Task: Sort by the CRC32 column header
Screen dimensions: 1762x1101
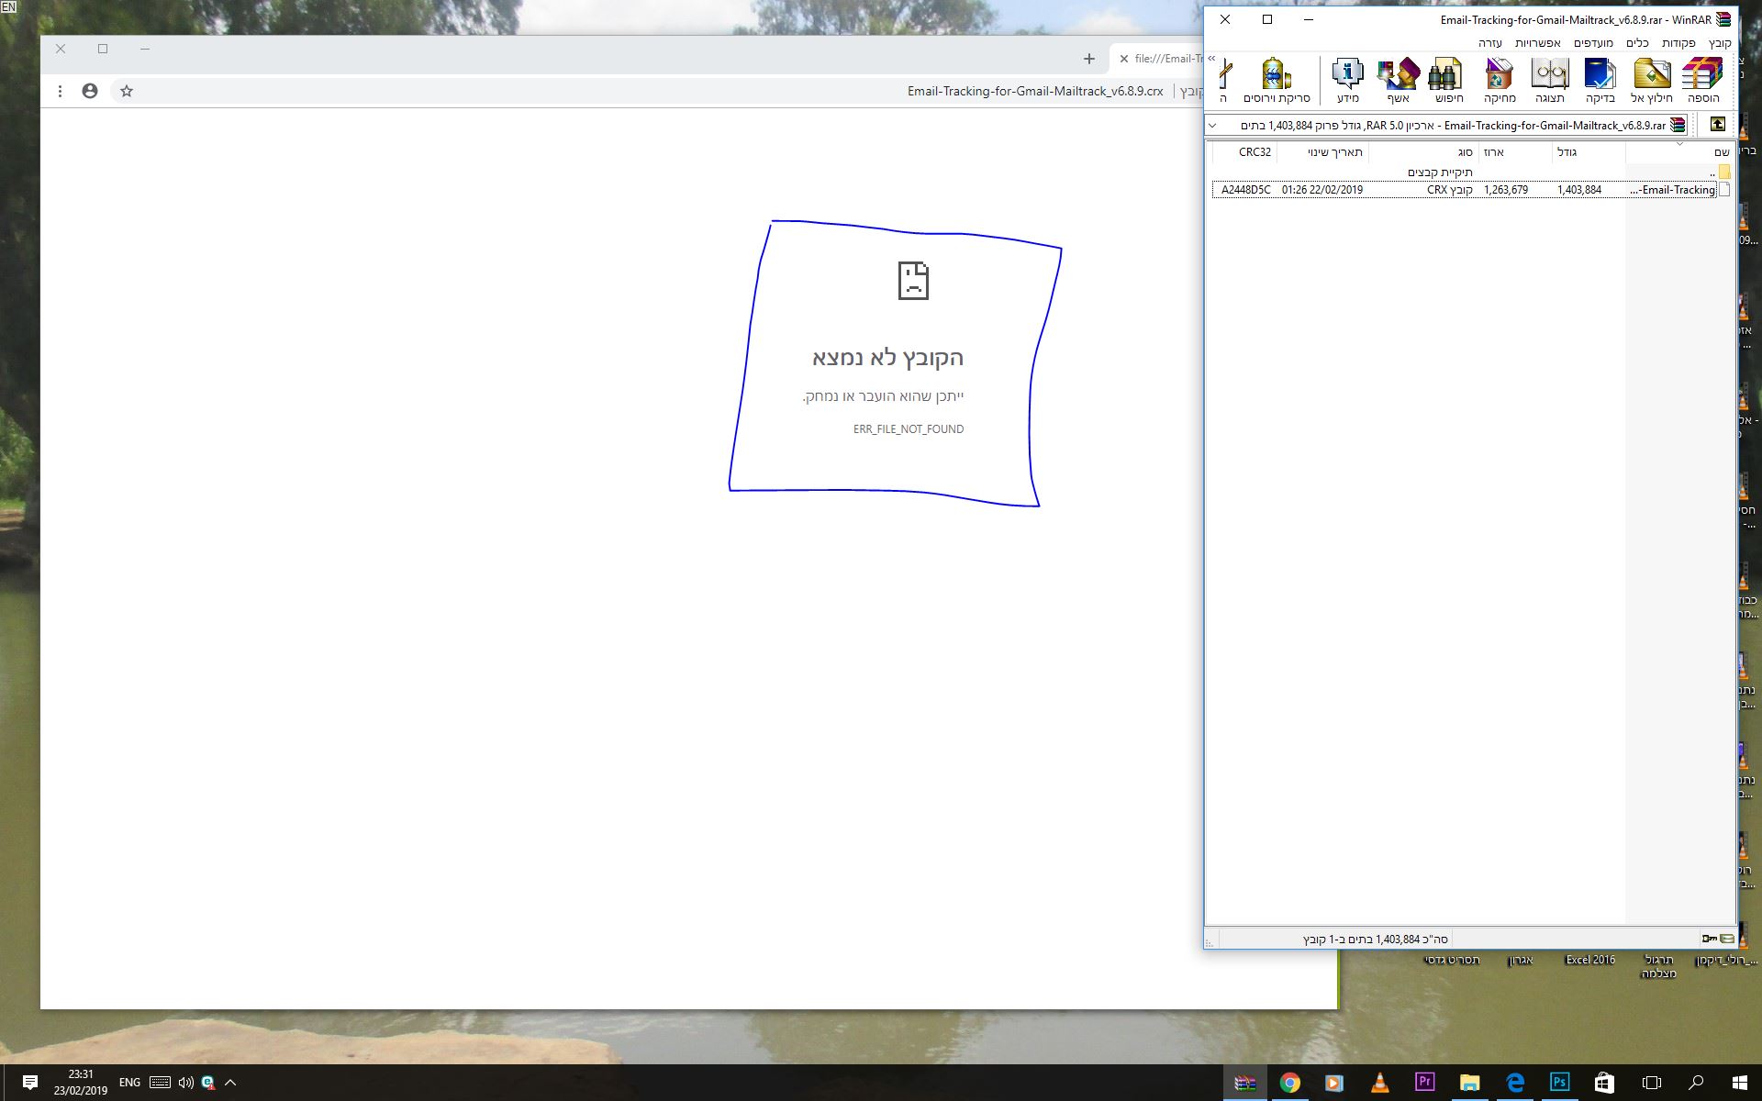Action: point(1244,152)
